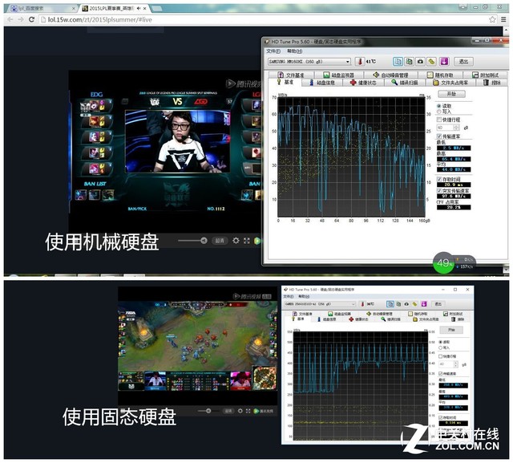Click 超清 quality button in top video player
This screenshot has width=513, height=463.
pos(220,241)
